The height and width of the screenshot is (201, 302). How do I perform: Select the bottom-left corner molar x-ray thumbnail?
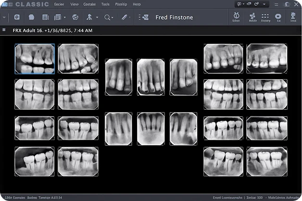[x=35, y=162]
